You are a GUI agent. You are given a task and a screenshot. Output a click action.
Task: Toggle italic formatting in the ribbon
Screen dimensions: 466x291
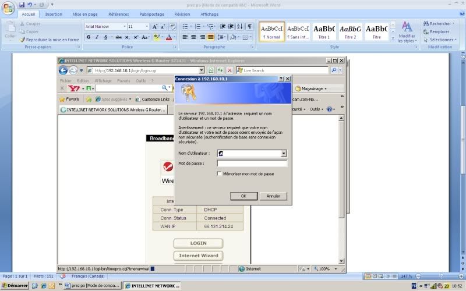pos(97,37)
